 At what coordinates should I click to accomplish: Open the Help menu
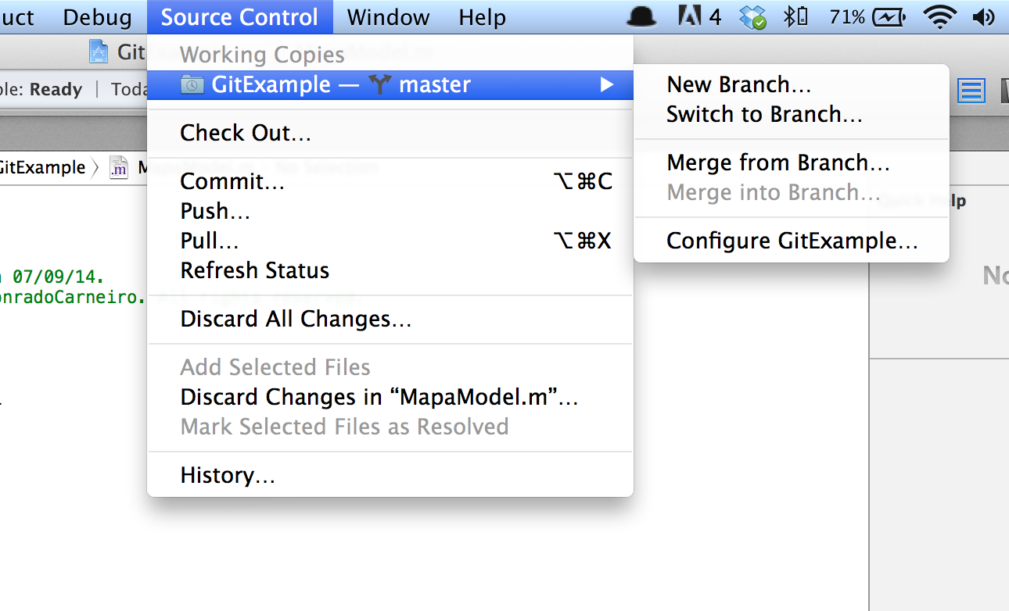pos(483,16)
